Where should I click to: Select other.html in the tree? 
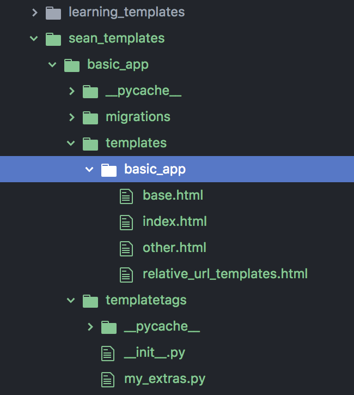[174, 248]
